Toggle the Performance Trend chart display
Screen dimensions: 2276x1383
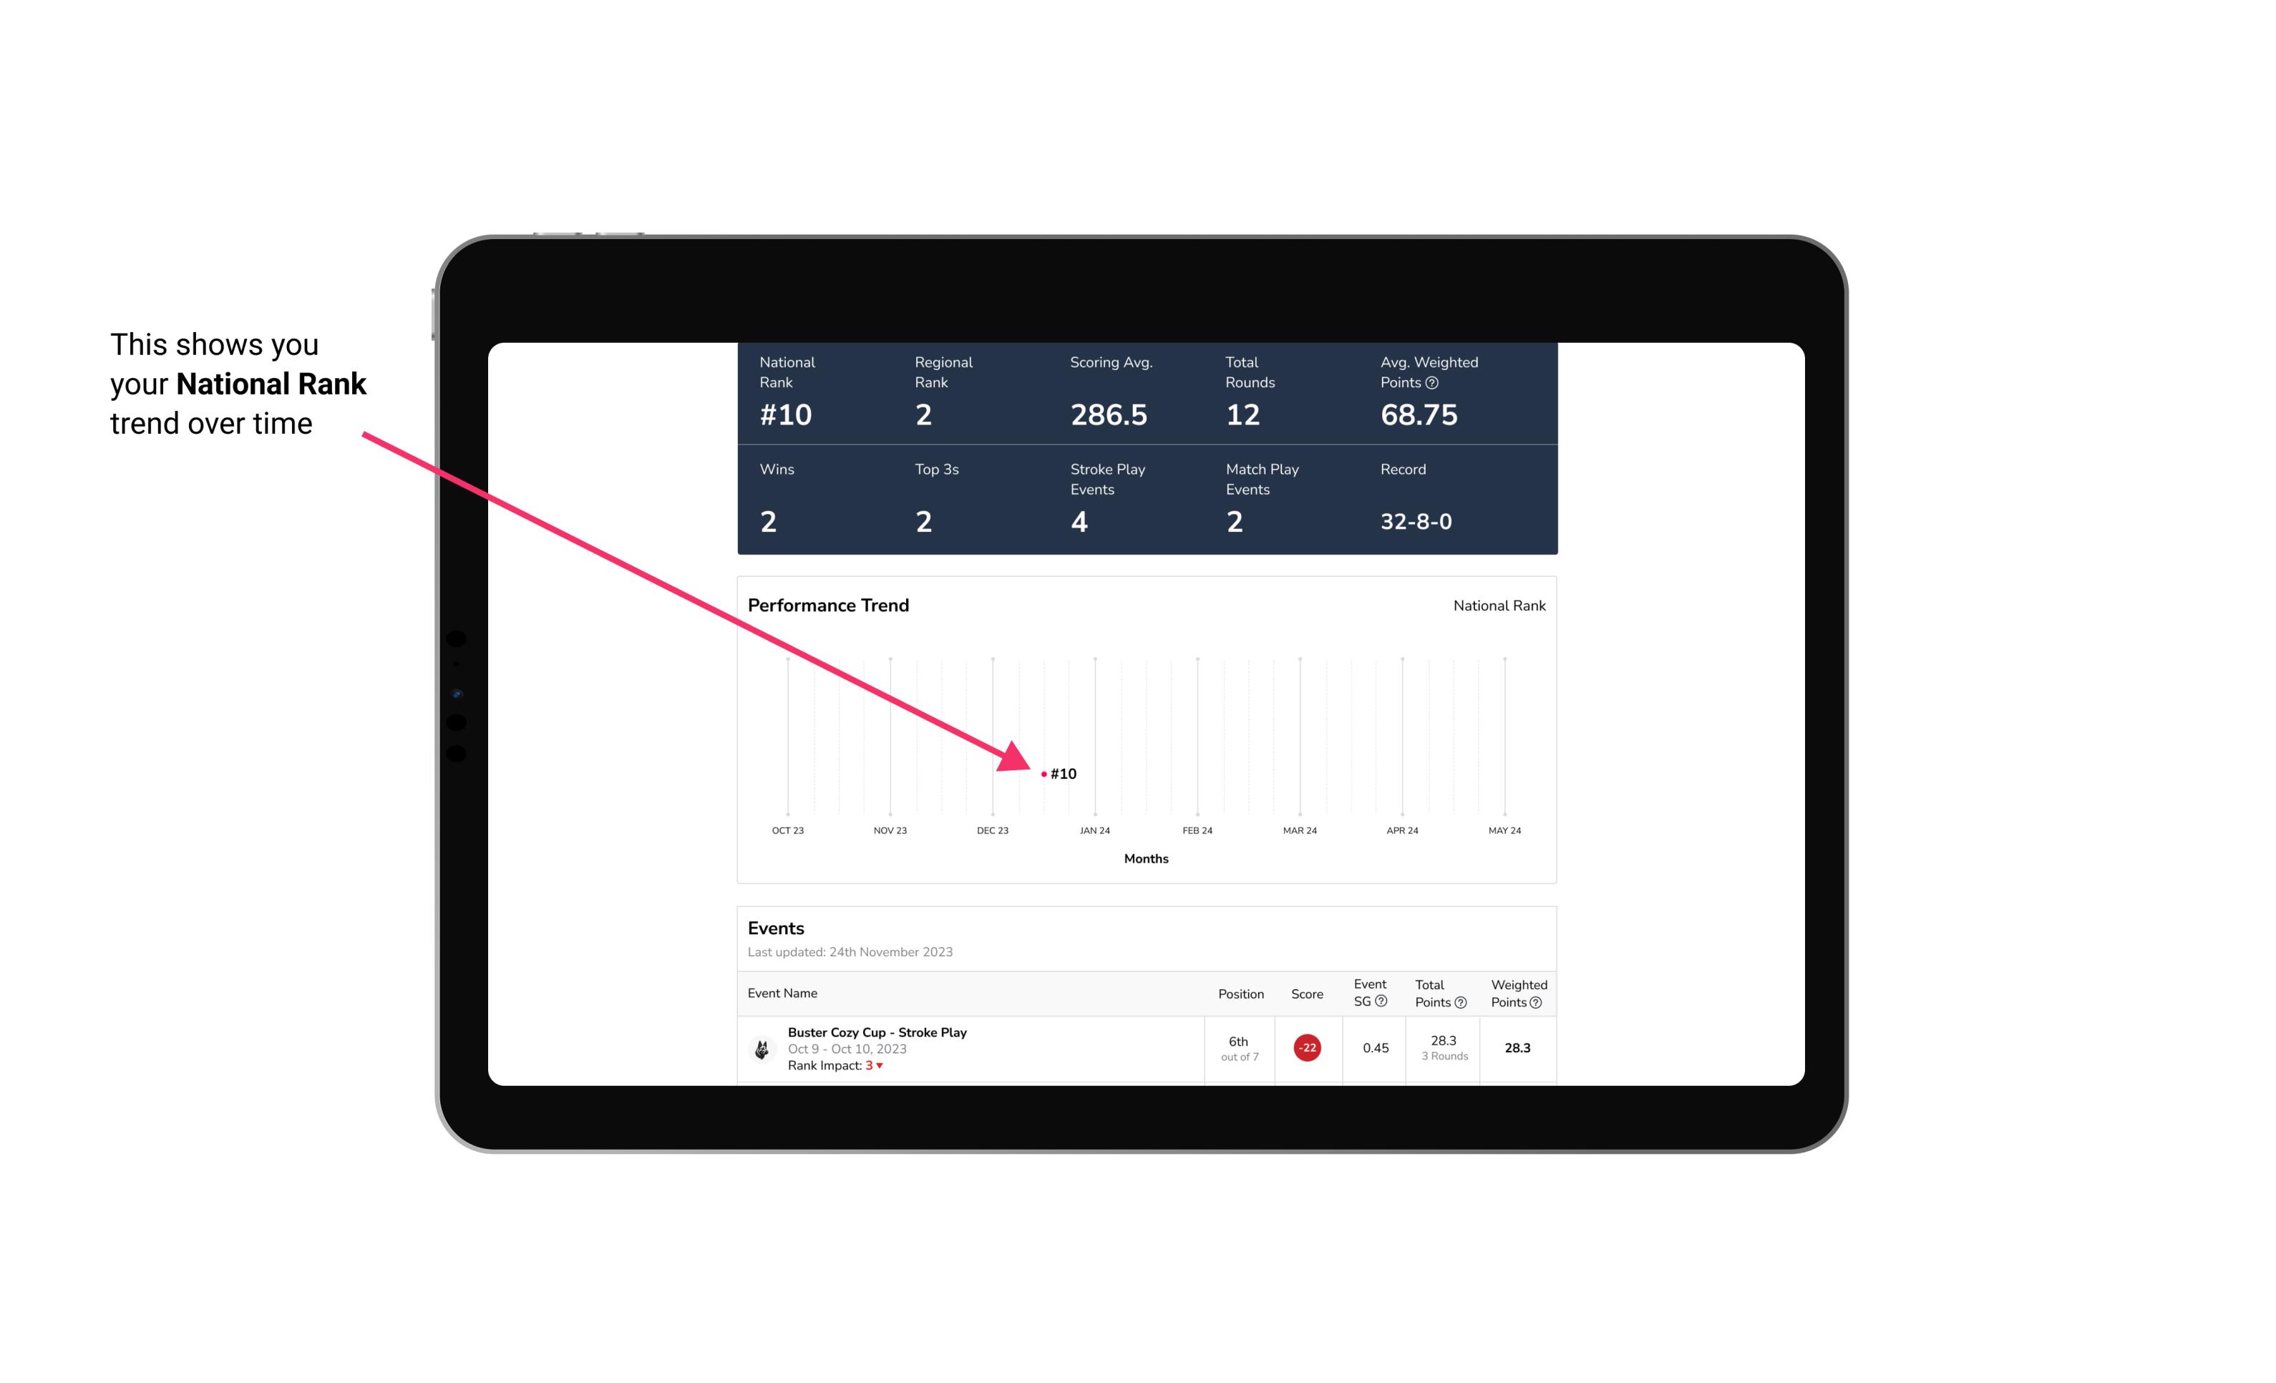click(1499, 606)
